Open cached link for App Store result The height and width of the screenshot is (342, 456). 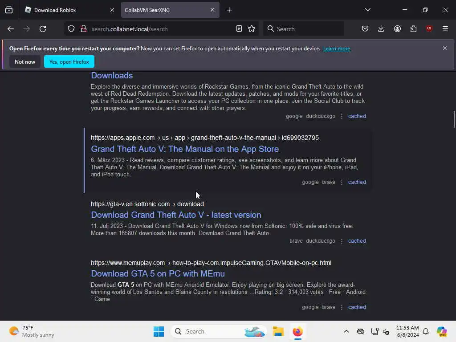tap(357, 182)
